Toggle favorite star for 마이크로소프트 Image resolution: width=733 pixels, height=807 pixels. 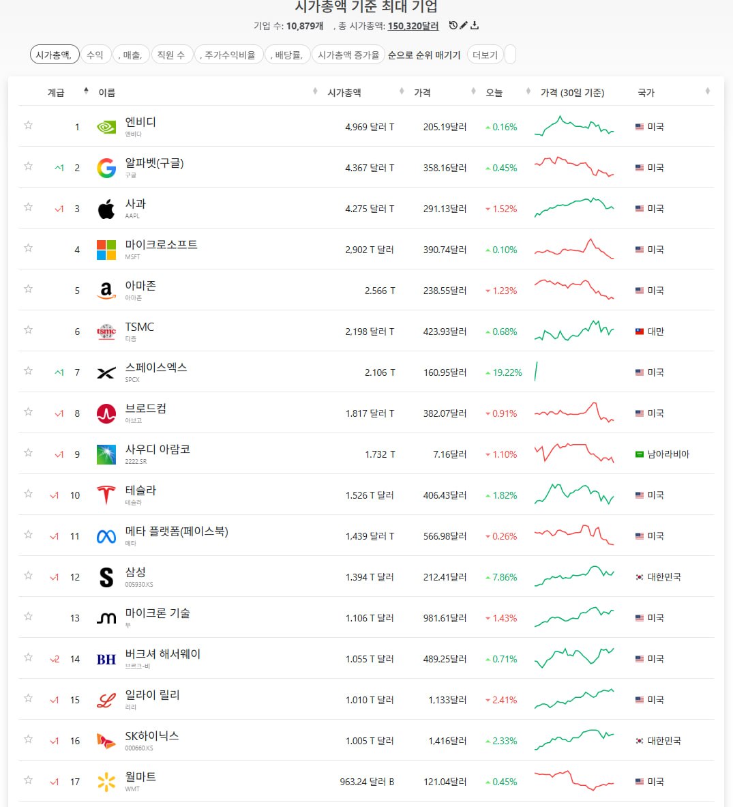(x=28, y=248)
